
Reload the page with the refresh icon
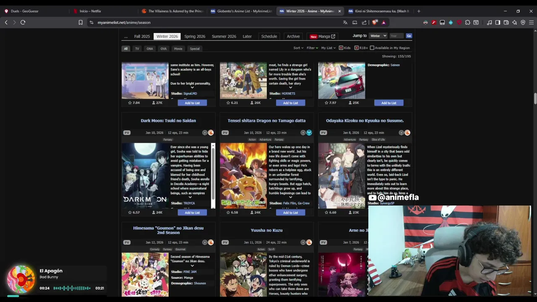click(x=23, y=22)
